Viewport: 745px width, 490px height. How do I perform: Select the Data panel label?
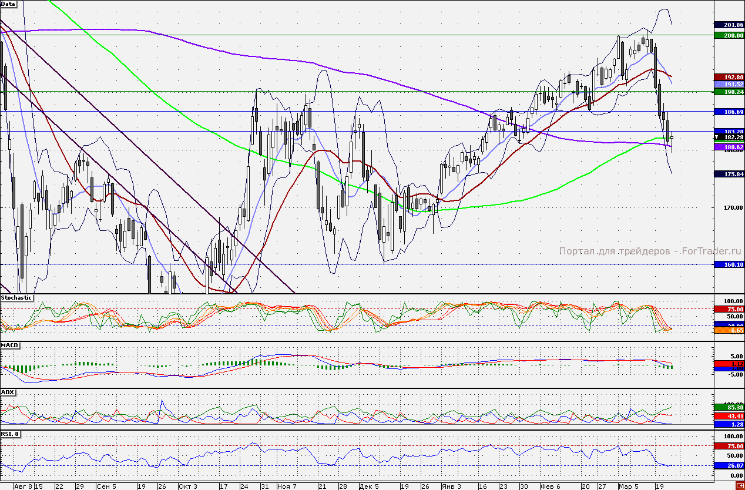[x=8, y=4]
